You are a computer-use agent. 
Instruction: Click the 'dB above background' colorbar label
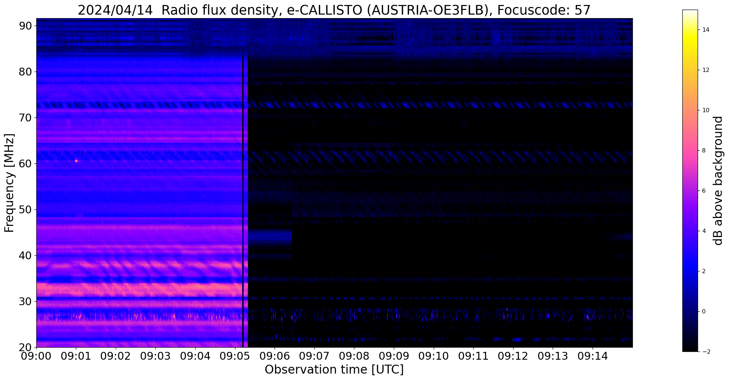(x=718, y=181)
